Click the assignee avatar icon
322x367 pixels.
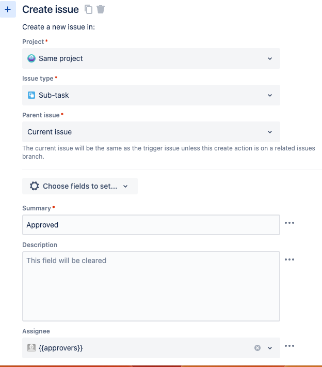click(31, 348)
